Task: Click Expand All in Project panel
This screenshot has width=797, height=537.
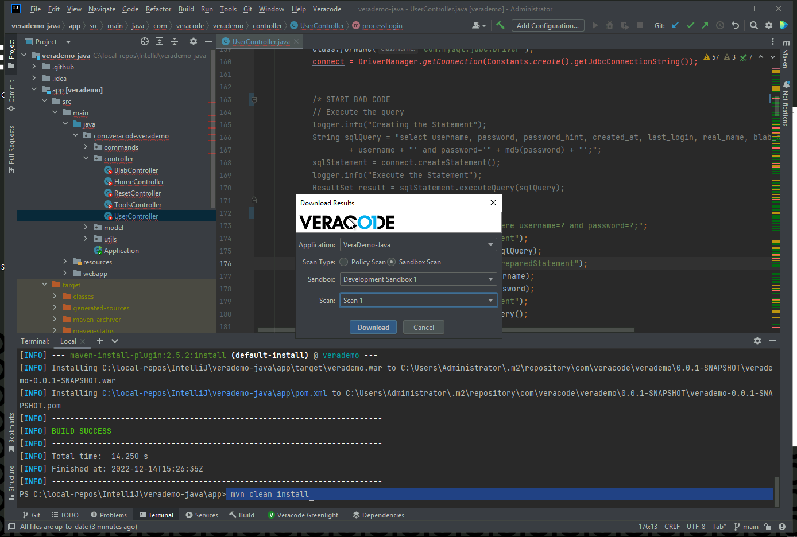Action: tap(160, 41)
